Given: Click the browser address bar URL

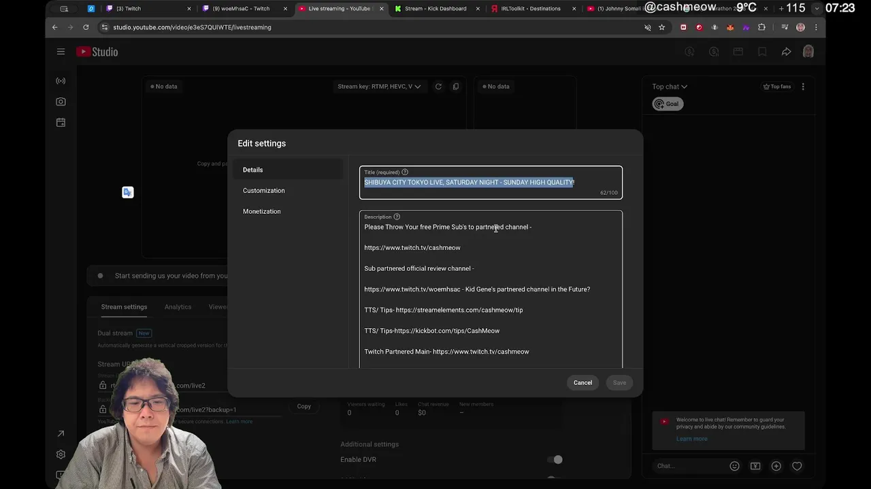Looking at the screenshot, I should (192, 27).
